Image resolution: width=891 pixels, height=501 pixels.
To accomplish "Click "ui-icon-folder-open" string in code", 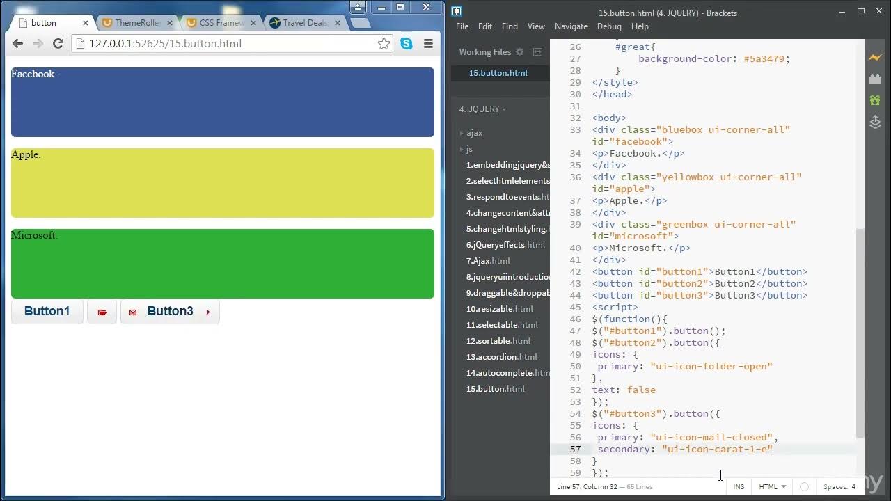I will coord(711,367).
